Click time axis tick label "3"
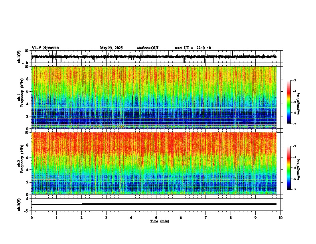The width and height of the screenshot is (316, 244). point(106,218)
